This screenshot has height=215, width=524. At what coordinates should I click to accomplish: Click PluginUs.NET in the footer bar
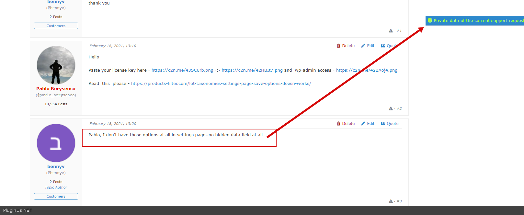[x=18, y=210]
